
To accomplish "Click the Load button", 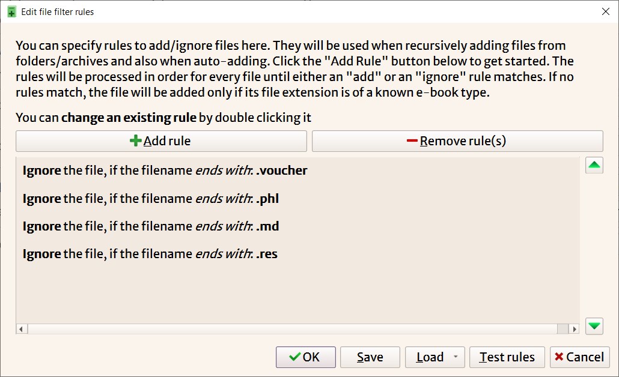I will (x=428, y=357).
